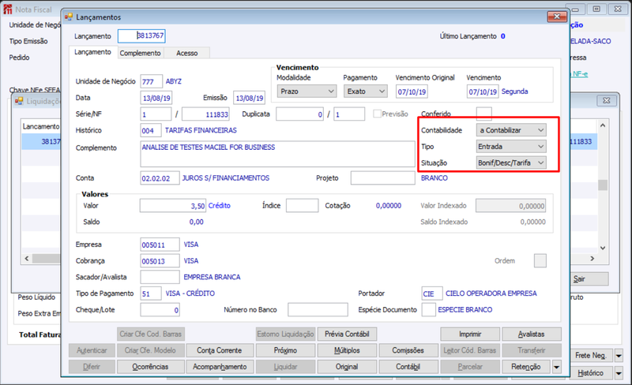Click the Duplicata number field
The image size is (632, 385).
tap(300, 114)
